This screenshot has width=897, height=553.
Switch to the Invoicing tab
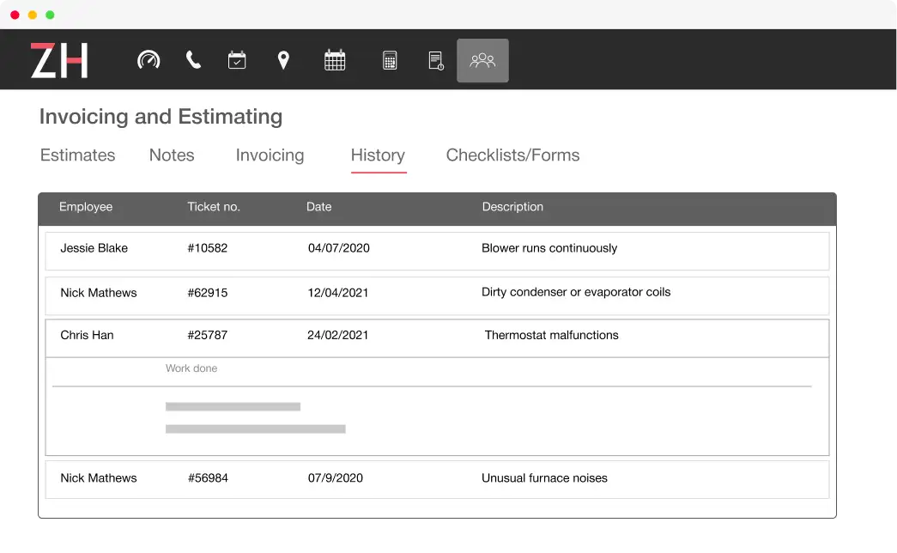[x=270, y=155]
